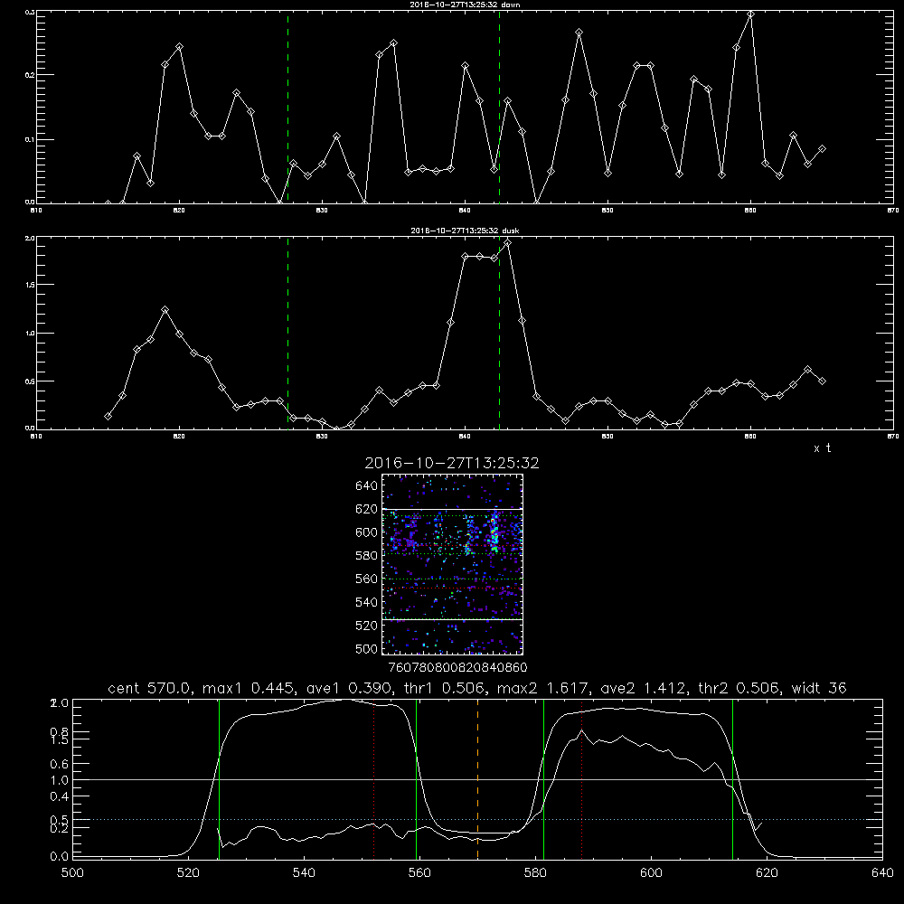Click the first diamond marker in dusk plot
904x904 pixels.
[x=108, y=416]
